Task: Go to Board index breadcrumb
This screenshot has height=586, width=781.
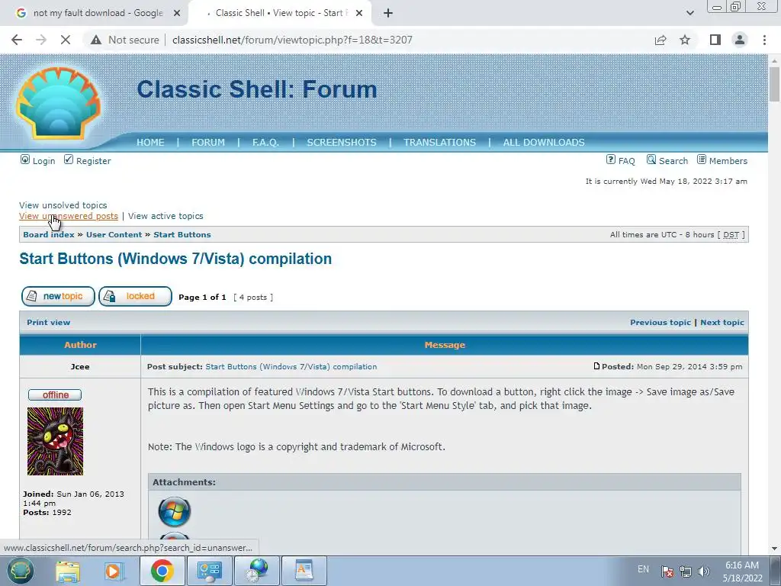Action: point(49,235)
